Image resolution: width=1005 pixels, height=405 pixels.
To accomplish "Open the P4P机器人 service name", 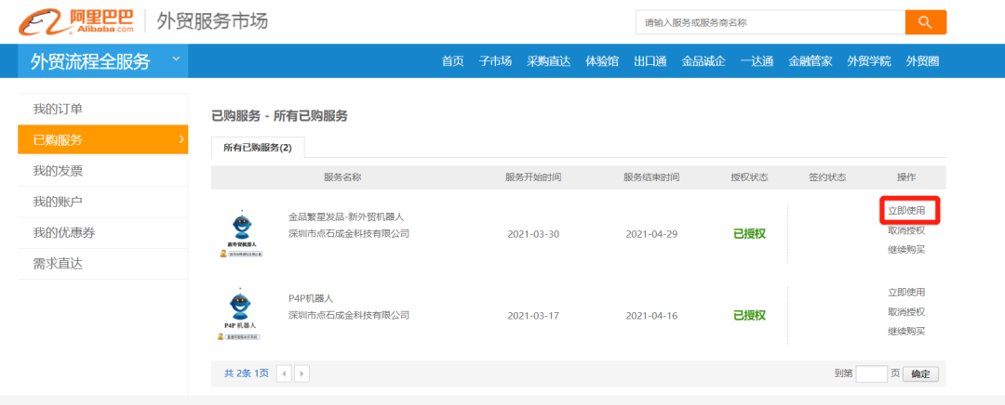I will 311,298.
